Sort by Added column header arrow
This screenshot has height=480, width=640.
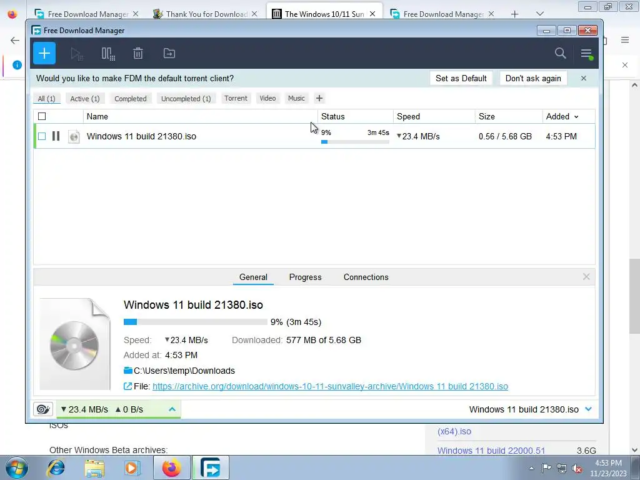pos(576,117)
